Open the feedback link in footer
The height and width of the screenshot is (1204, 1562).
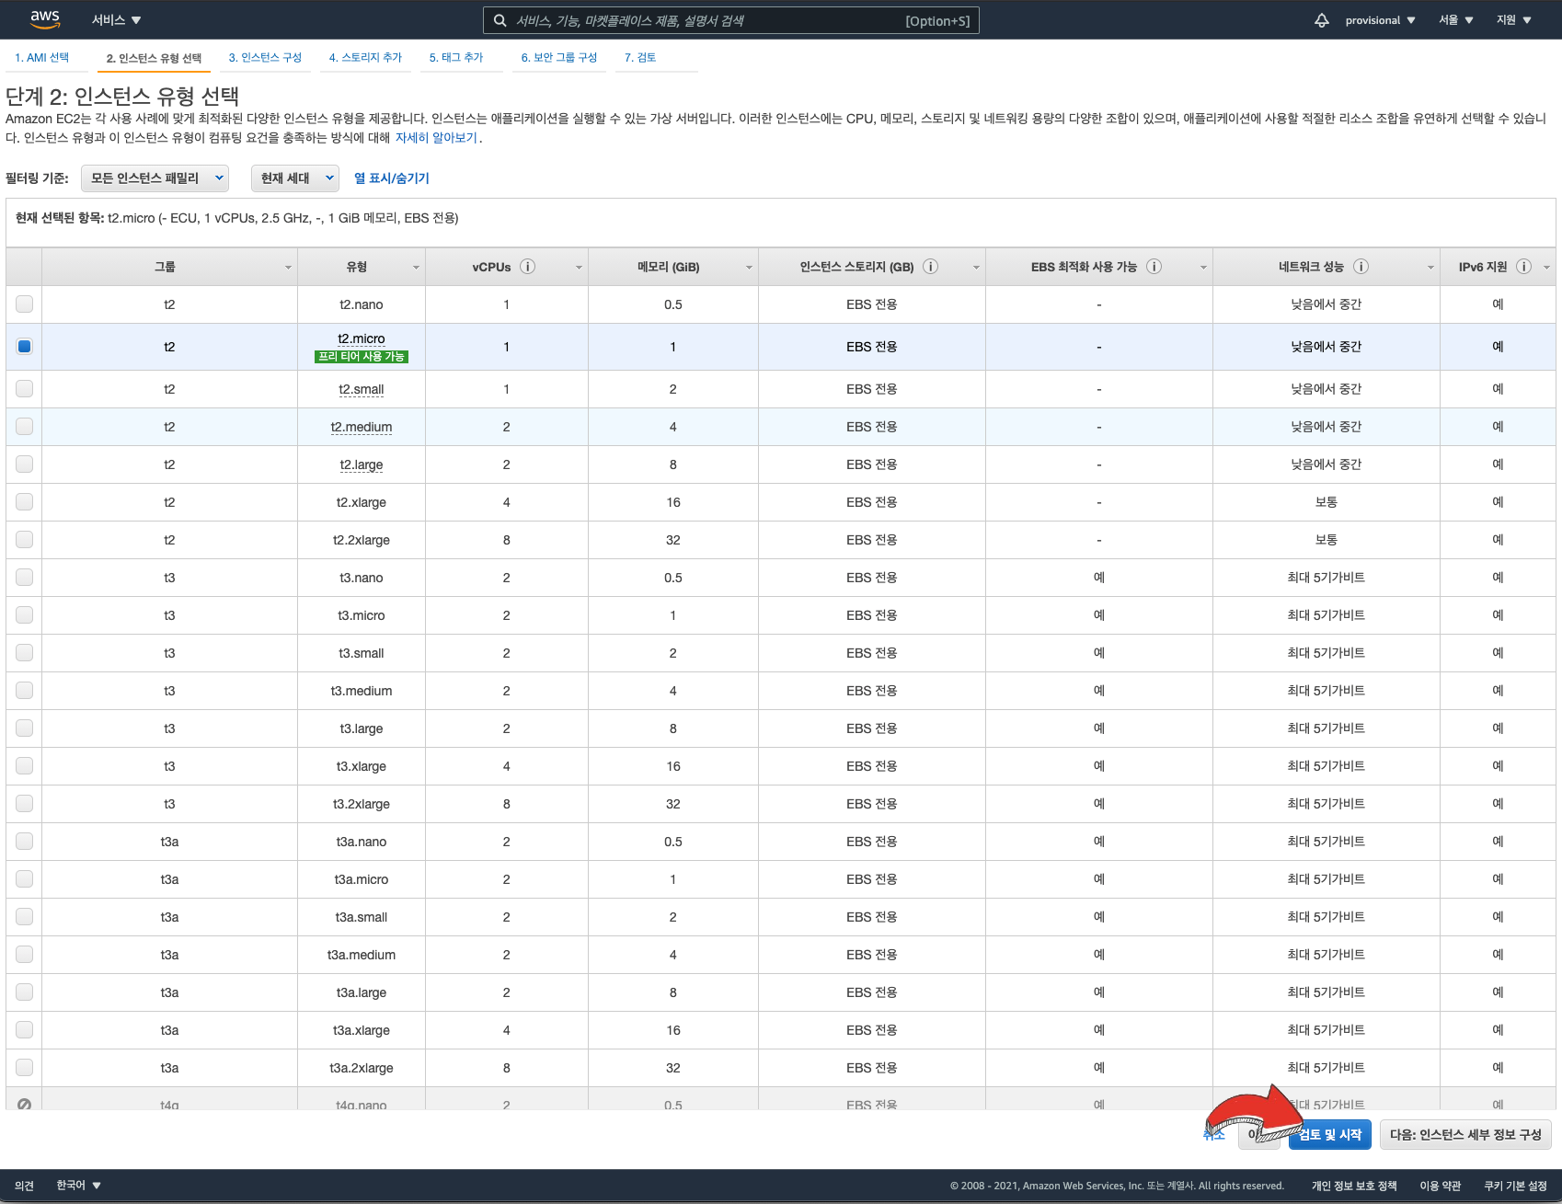pos(25,1186)
